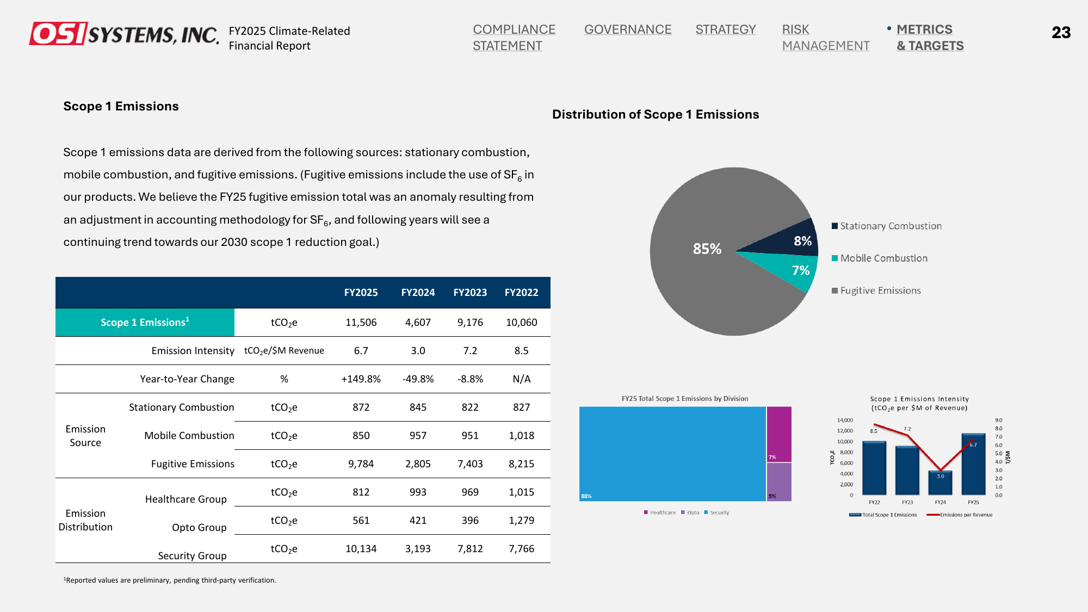
Task: Click the FY2025 Climate-Related Financial Report title
Action: (289, 38)
